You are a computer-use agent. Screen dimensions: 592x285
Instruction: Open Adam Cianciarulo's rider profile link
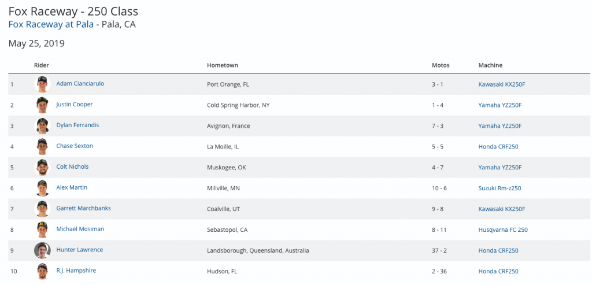pyautogui.click(x=80, y=84)
